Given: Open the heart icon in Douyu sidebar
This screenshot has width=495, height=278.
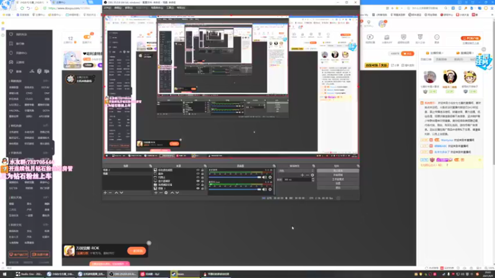Looking at the screenshot, I should point(11,34).
